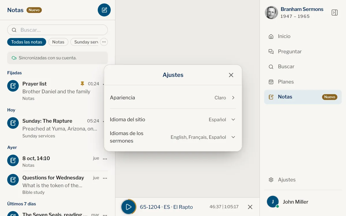Filter notes by the Notas chip

click(x=58, y=42)
